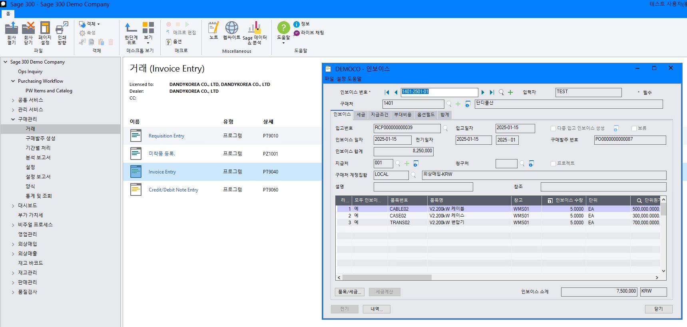This screenshot has width=687, height=327.
Task: Expand the 대시보드 node
Action: point(13,206)
